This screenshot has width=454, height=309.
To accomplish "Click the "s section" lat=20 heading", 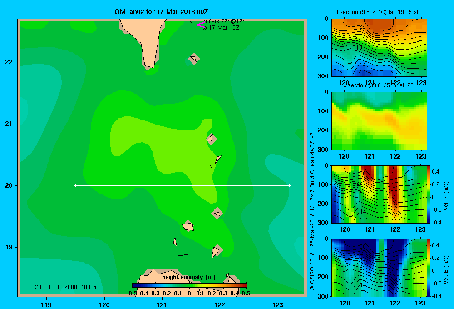I will [379, 85].
